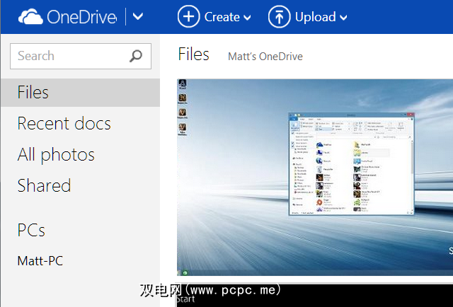The height and width of the screenshot is (307, 453).
Task: Open Recent docs in the sidebar
Action: 64,124
